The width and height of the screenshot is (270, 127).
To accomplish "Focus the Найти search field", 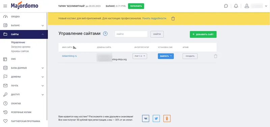I will (x=131, y=34).
